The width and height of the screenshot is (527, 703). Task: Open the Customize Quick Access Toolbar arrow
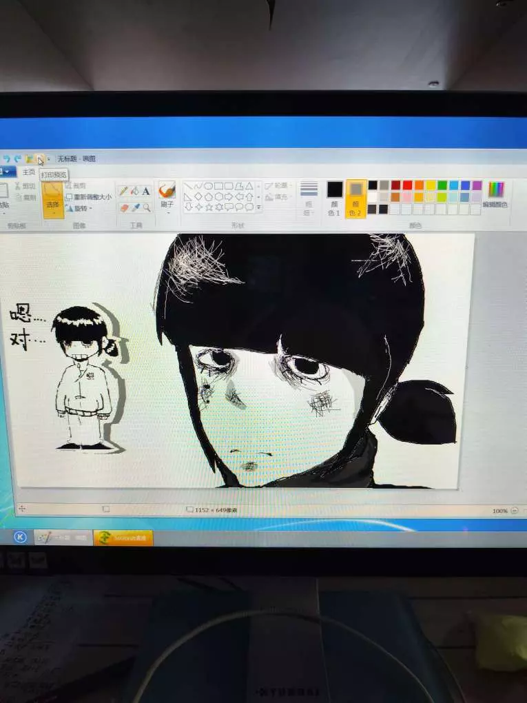[x=48, y=159]
